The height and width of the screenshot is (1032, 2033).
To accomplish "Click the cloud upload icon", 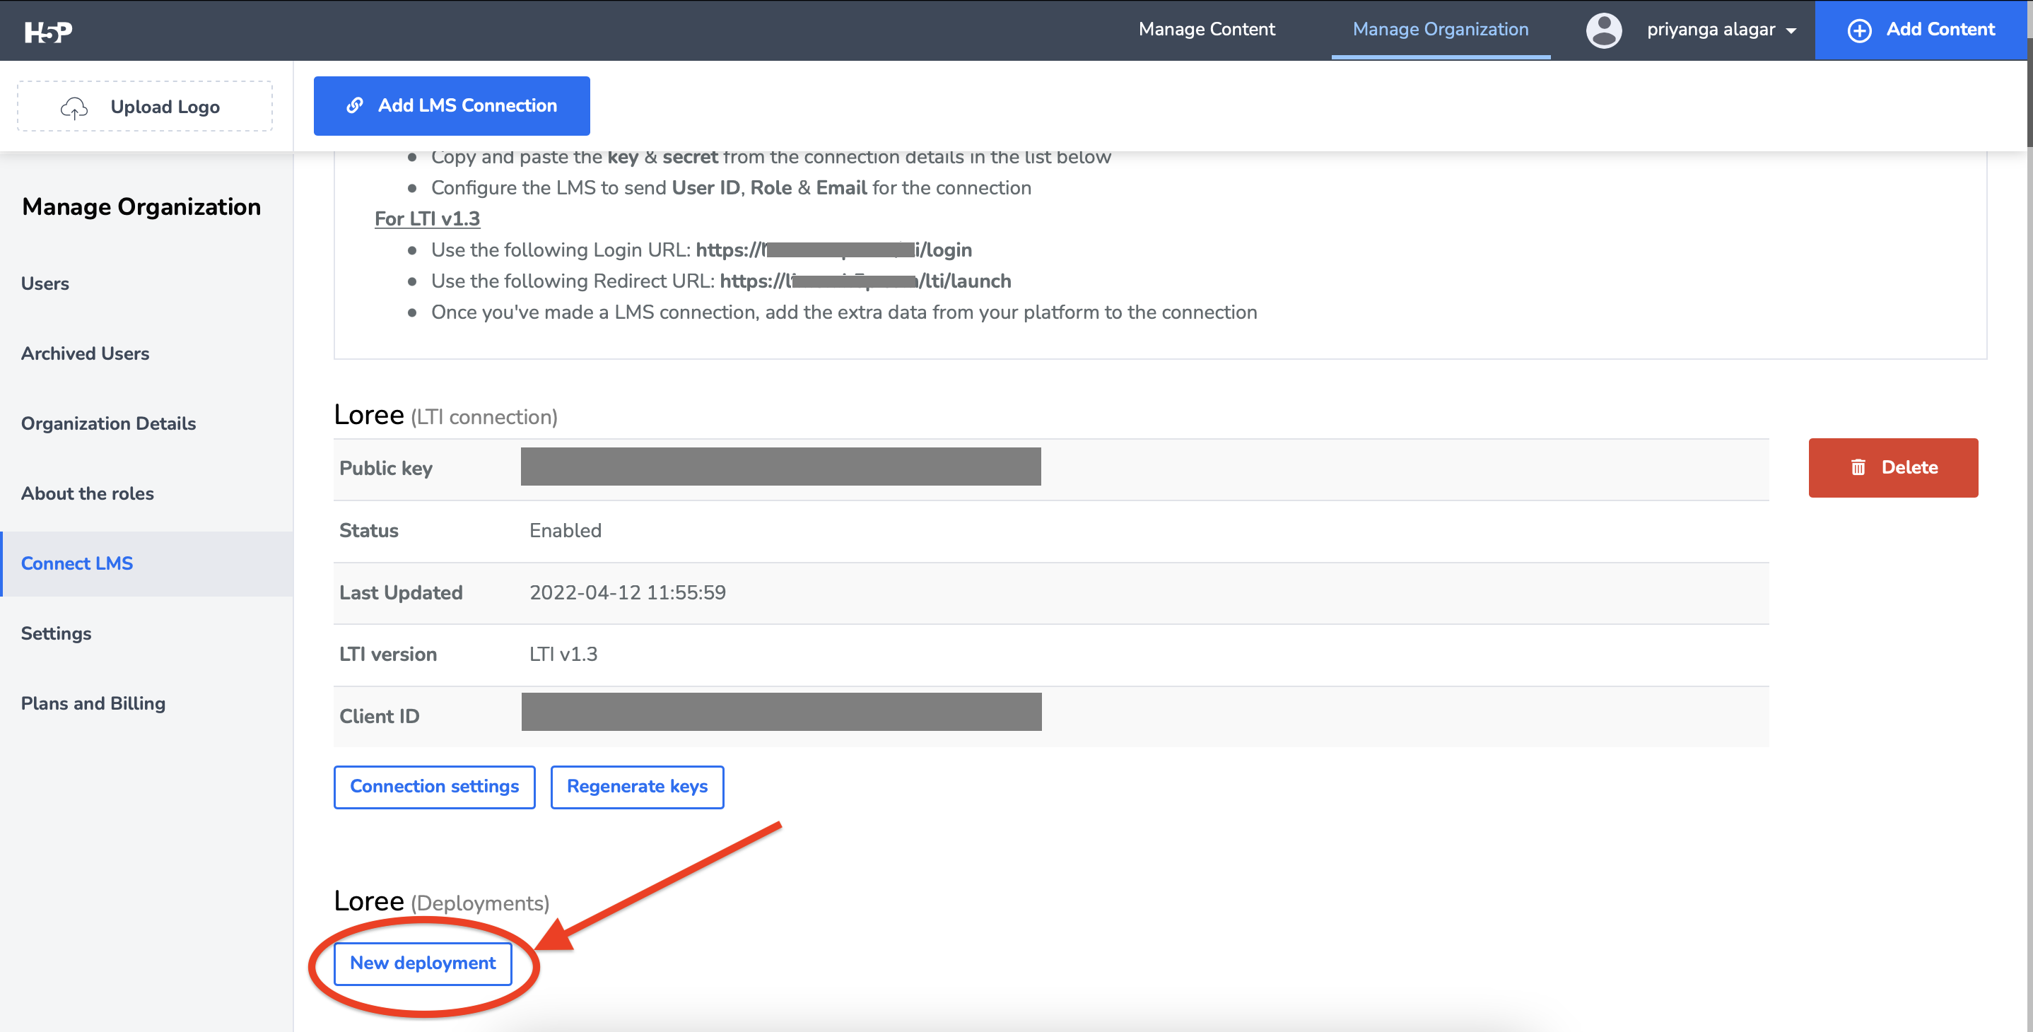I will [74, 107].
